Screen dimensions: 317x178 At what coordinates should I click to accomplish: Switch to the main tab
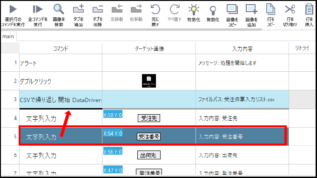8,36
